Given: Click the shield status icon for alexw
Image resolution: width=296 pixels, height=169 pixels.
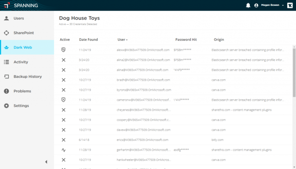Looking at the screenshot, I should click(64, 50).
